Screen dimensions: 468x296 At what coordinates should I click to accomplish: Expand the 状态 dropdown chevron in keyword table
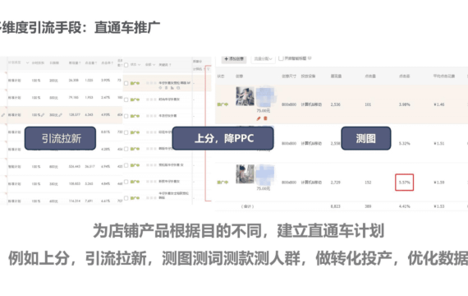139,65
